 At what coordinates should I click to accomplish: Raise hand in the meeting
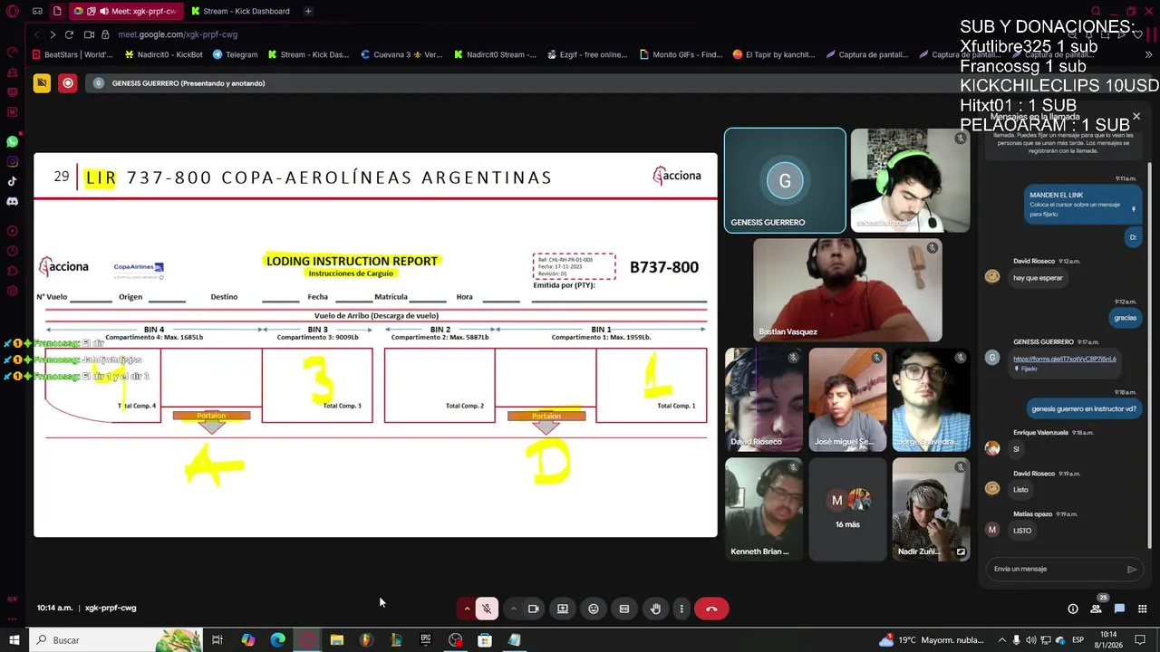(655, 609)
